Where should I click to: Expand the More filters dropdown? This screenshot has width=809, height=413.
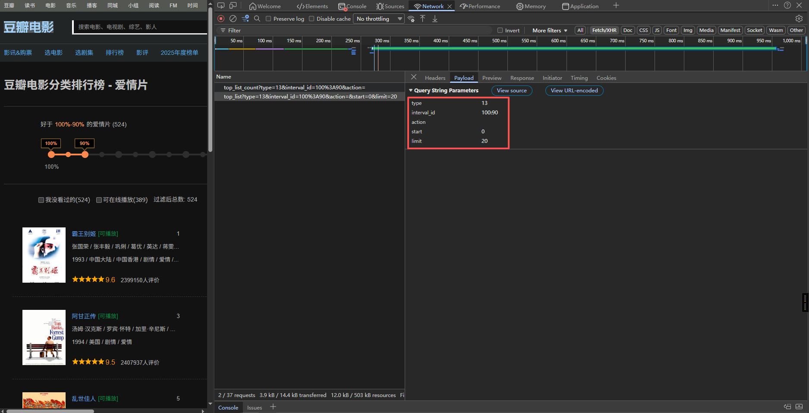550,30
